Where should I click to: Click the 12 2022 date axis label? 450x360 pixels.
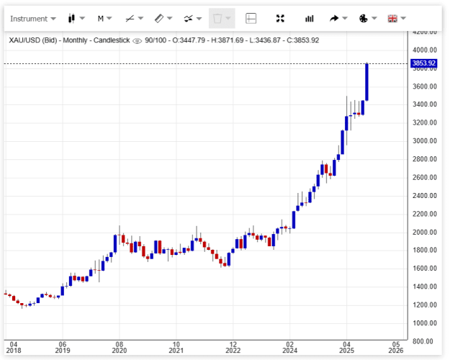coord(233,347)
